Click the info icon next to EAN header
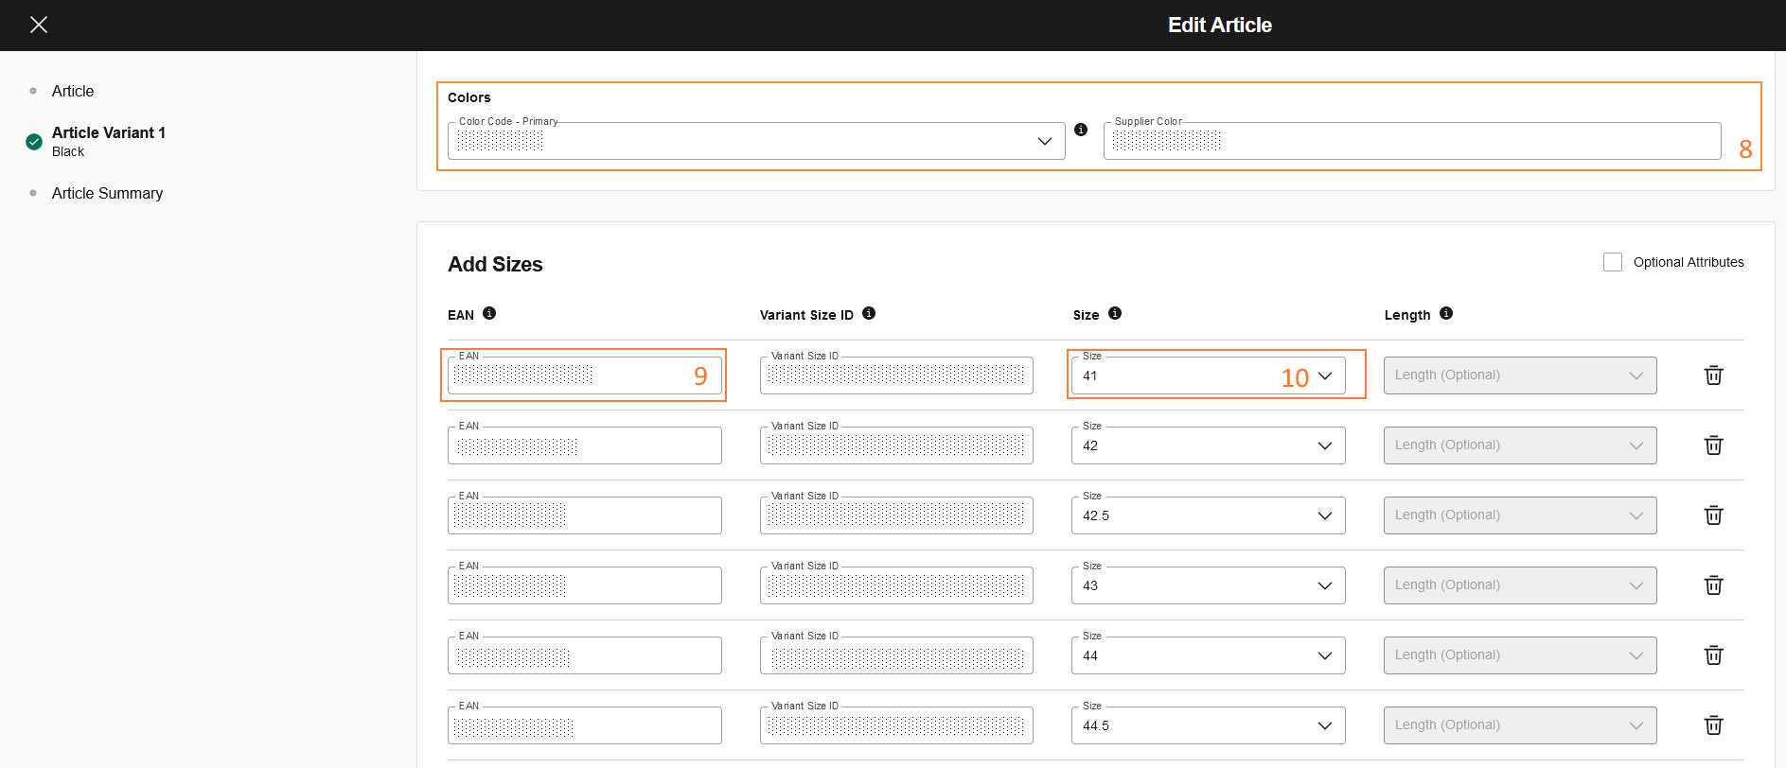The height and width of the screenshot is (768, 1786). (x=489, y=314)
